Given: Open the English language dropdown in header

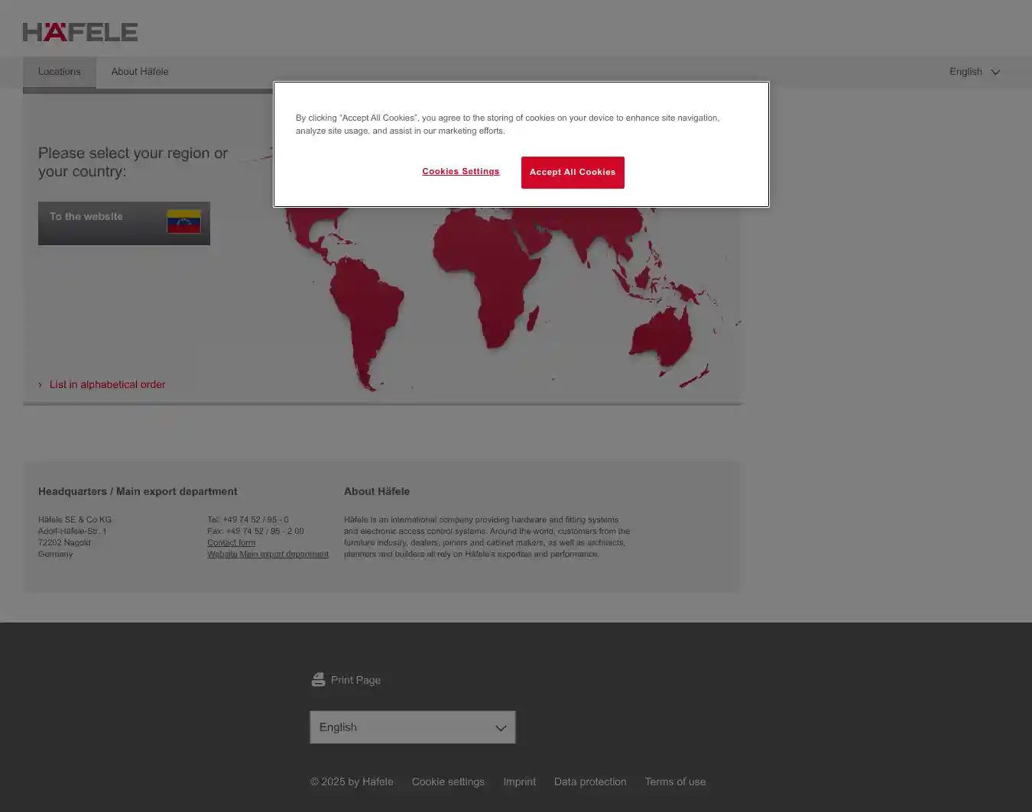Looking at the screenshot, I should (x=974, y=72).
